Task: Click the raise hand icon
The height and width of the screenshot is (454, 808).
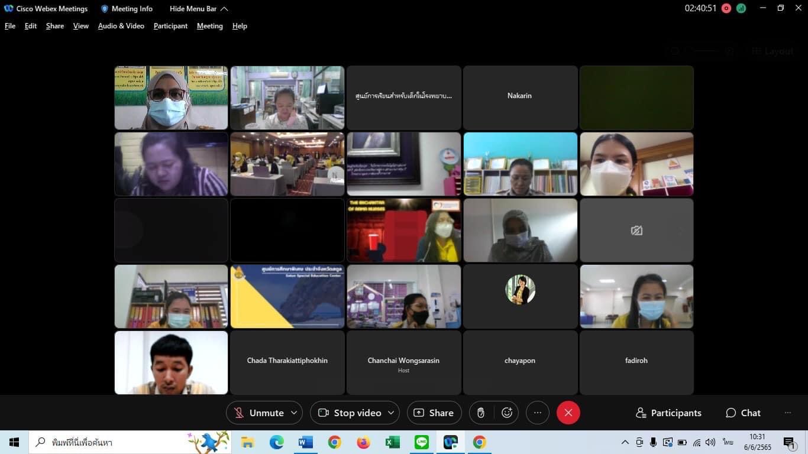Action: tap(481, 413)
